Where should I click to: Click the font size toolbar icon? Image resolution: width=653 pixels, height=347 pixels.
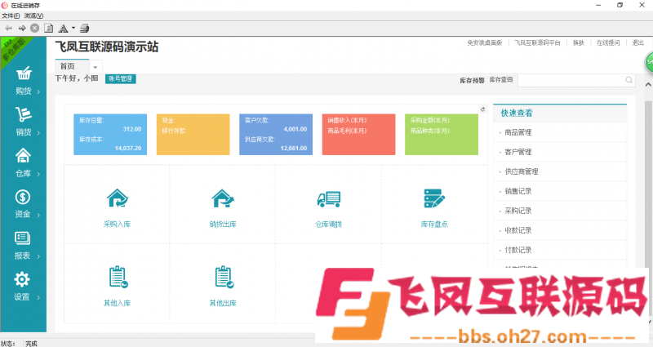64,29
